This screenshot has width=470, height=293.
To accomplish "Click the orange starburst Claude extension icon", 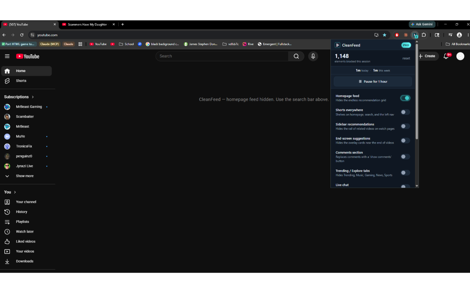I will pos(406,35).
